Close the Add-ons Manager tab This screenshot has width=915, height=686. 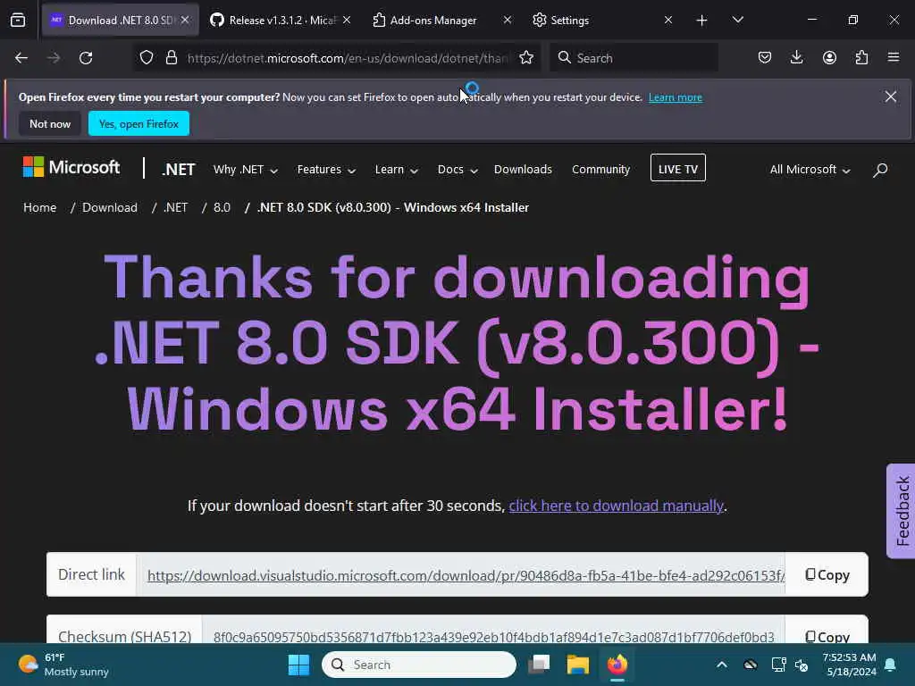point(508,20)
